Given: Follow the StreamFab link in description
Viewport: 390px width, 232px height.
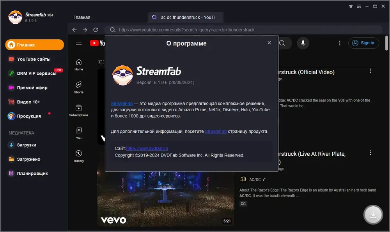Looking at the screenshot, I should (122, 104).
